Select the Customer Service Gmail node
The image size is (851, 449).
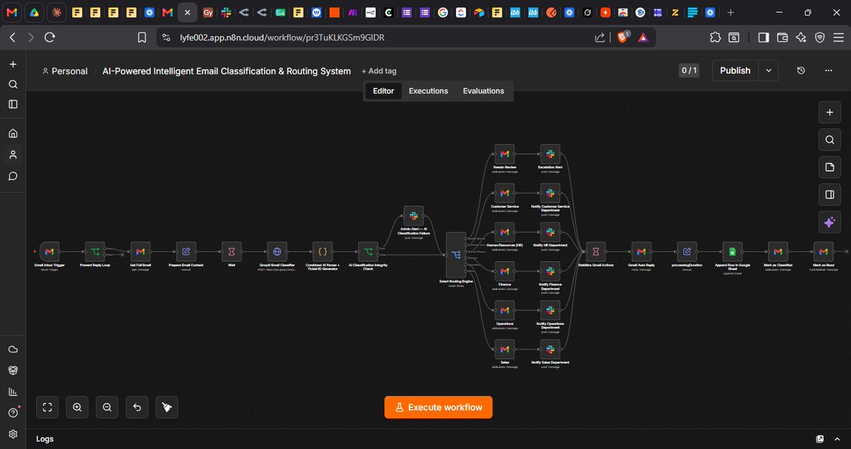point(505,193)
